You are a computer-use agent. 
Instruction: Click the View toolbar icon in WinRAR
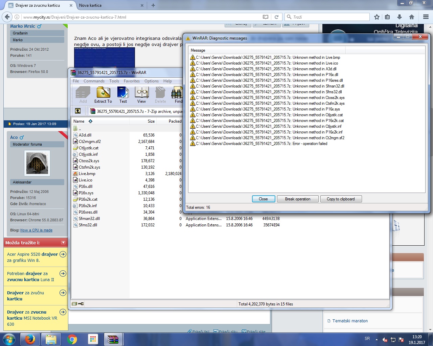(x=142, y=95)
